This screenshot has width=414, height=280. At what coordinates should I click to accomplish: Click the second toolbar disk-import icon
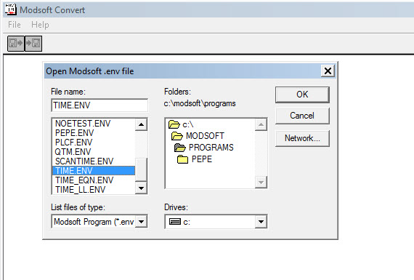tap(33, 44)
